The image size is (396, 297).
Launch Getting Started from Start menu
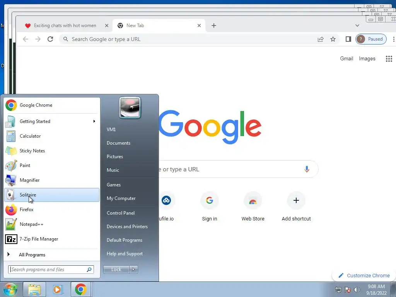(x=52, y=121)
